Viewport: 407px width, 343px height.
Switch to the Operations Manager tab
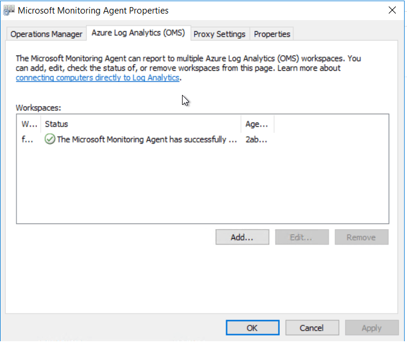(47, 34)
